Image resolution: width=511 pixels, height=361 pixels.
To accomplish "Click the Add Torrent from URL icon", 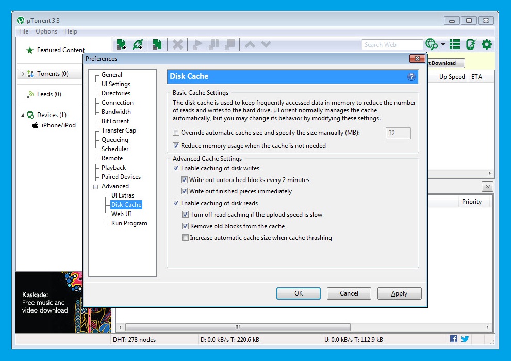I will point(138,44).
